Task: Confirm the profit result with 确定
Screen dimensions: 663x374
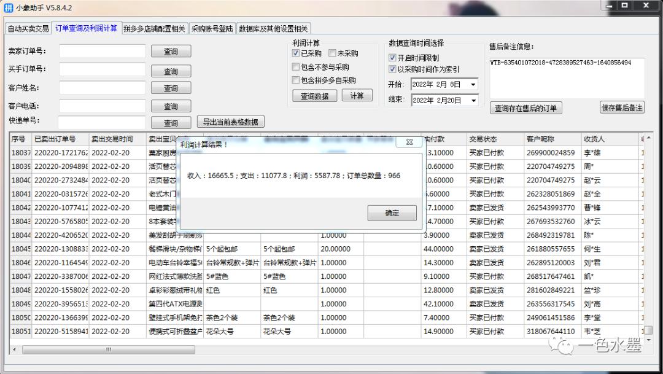Action: [392, 212]
